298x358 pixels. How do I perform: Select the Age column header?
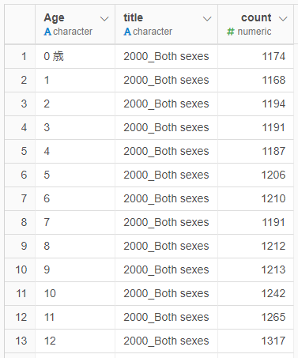pyautogui.click(x=75, y=24)
